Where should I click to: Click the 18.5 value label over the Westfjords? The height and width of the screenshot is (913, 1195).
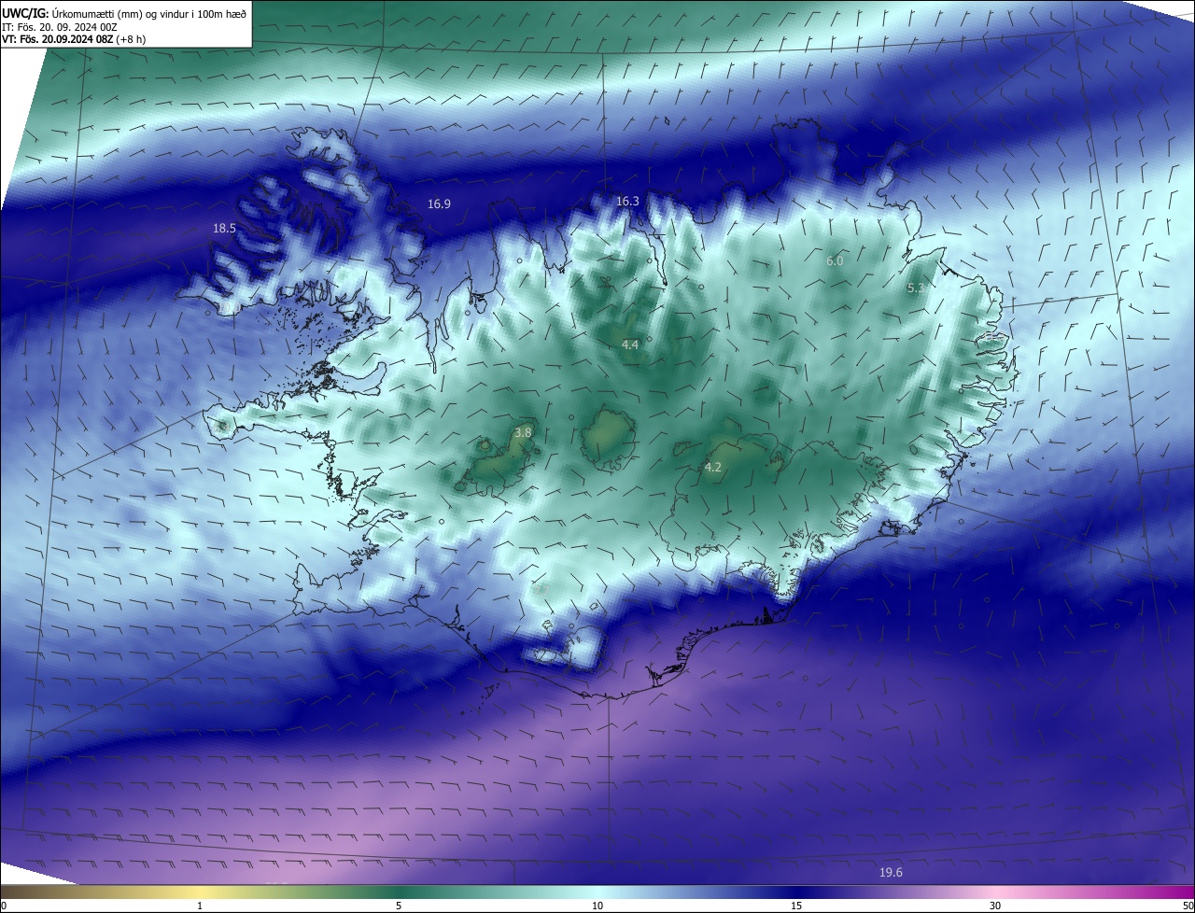tap(224, 228)
